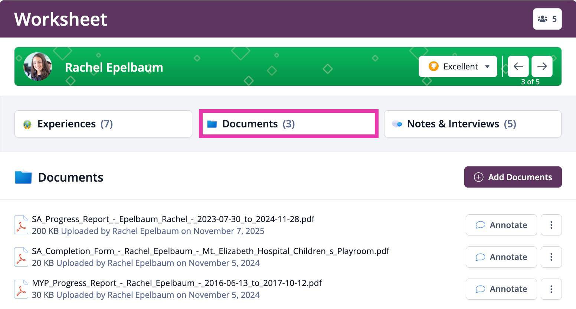Screen dimensions: 576x309
Task: Annotate the SA_Progress_Report PDF
Action: point(501,225)
